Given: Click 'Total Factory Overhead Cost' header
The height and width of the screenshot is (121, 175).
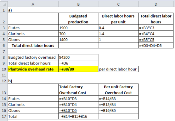Looking at the screenshot, I should 78,90.
